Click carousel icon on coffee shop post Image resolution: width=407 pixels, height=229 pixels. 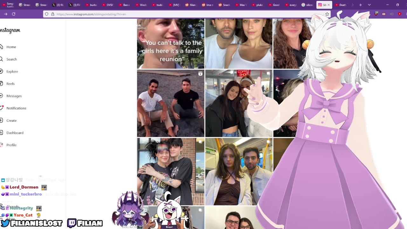pyautogui.click(x=268, y=73)
